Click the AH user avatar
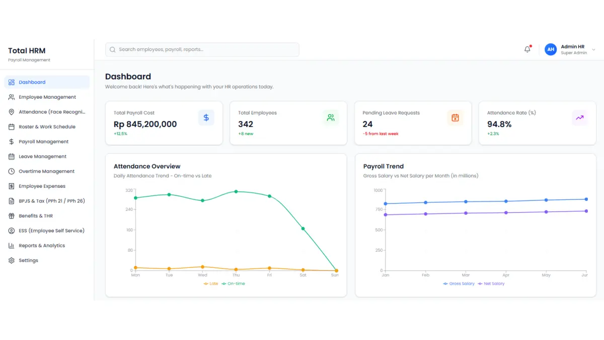This screenshot has width=604, height=340. [551, 49]
